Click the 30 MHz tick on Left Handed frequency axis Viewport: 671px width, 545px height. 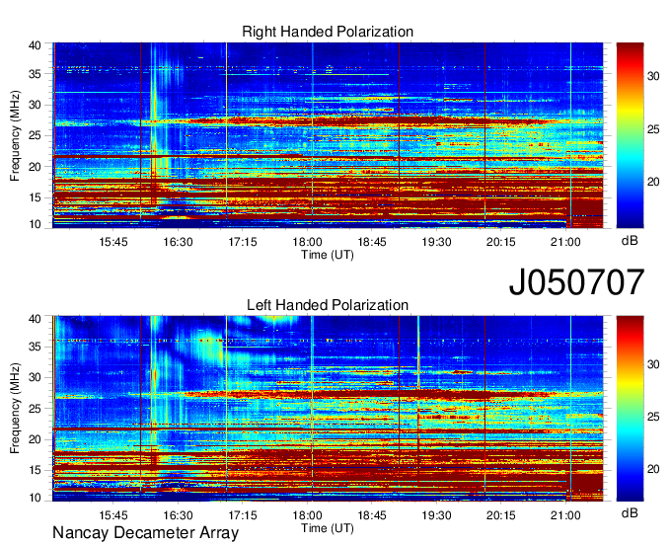36,377
